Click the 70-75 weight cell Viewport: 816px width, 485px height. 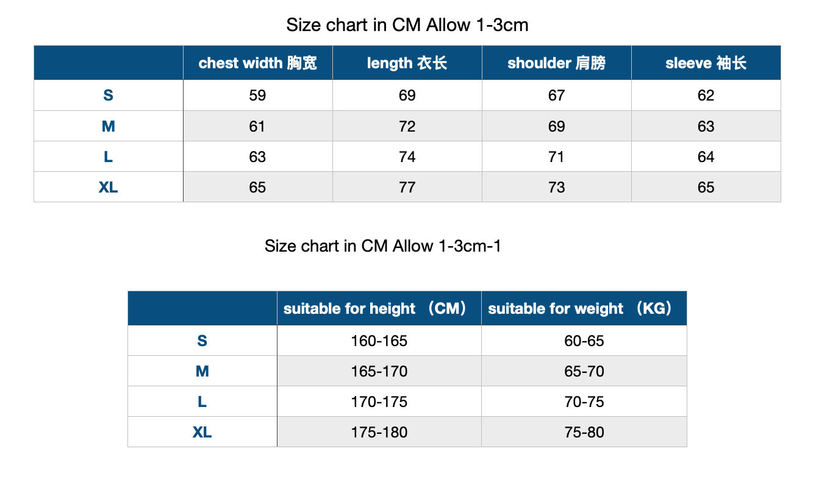click(584, 402)
